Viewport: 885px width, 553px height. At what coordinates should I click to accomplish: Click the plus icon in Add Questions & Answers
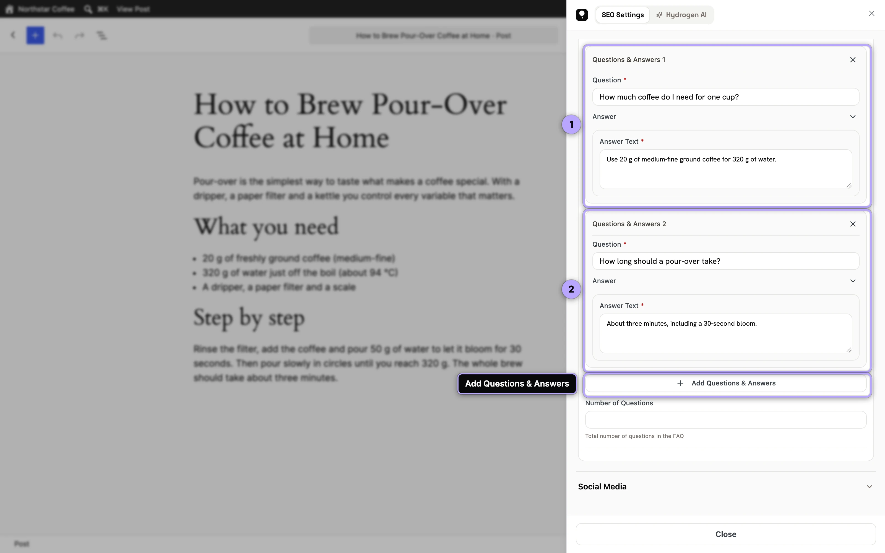[x=680, y=383]
